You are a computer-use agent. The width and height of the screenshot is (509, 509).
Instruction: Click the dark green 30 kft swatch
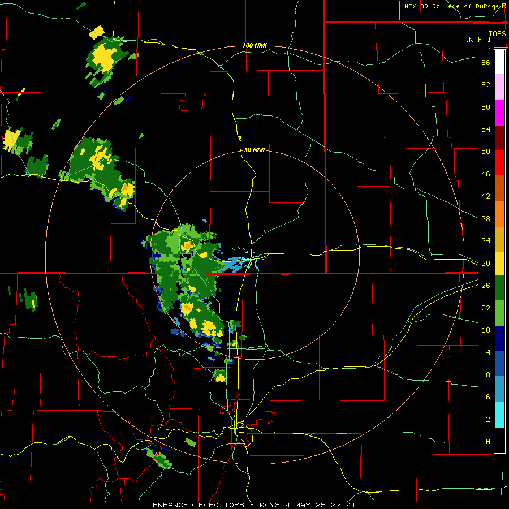click(499, 288)
